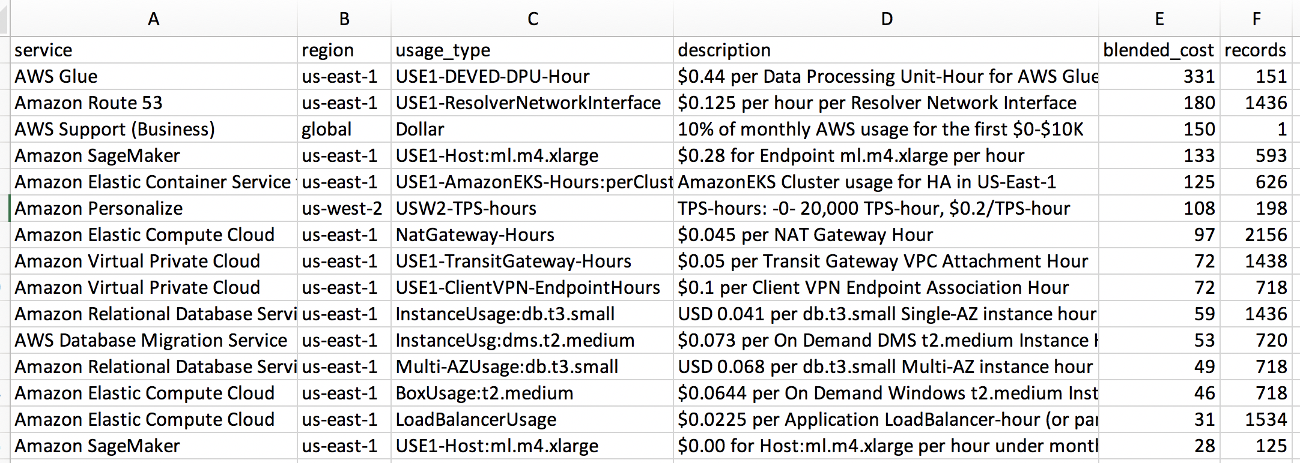Select blended cost cell '97'
This screenshot has width=1300, height=463.
(x=1159, y=235)
